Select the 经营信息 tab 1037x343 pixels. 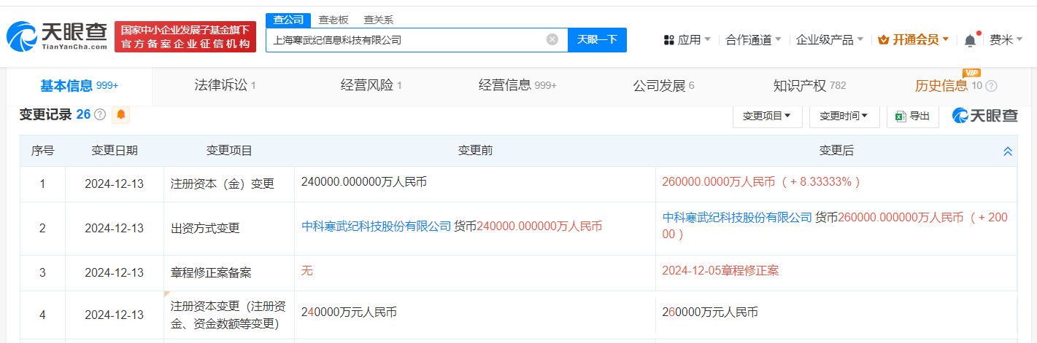point(517,86)
